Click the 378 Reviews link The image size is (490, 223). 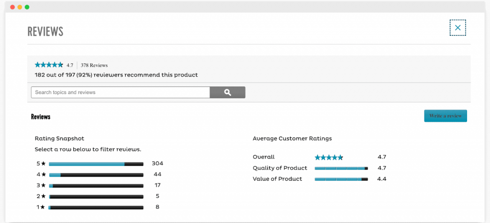pyautogui.click(x=94, y=65)
